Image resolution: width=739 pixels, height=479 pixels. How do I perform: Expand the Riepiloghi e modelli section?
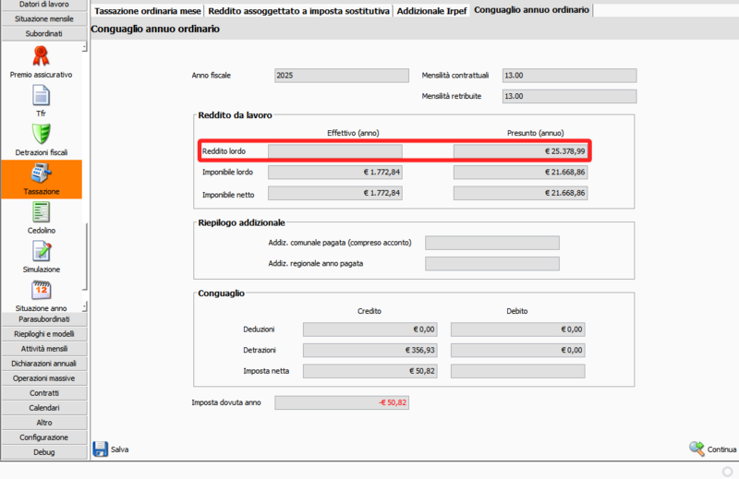click(43, 333)
